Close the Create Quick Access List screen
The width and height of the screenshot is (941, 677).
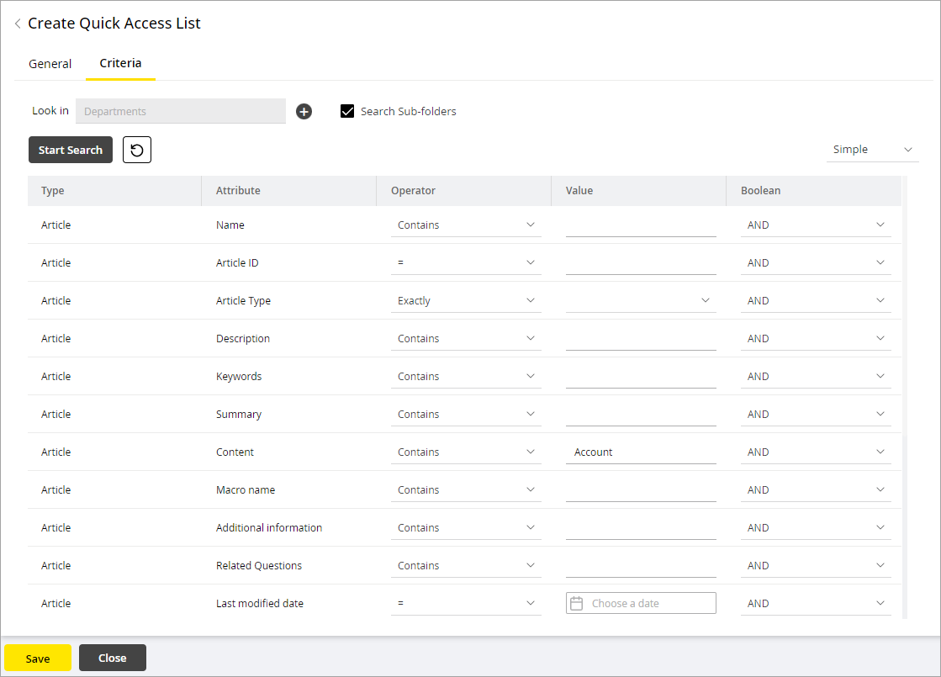pos(112,658)
